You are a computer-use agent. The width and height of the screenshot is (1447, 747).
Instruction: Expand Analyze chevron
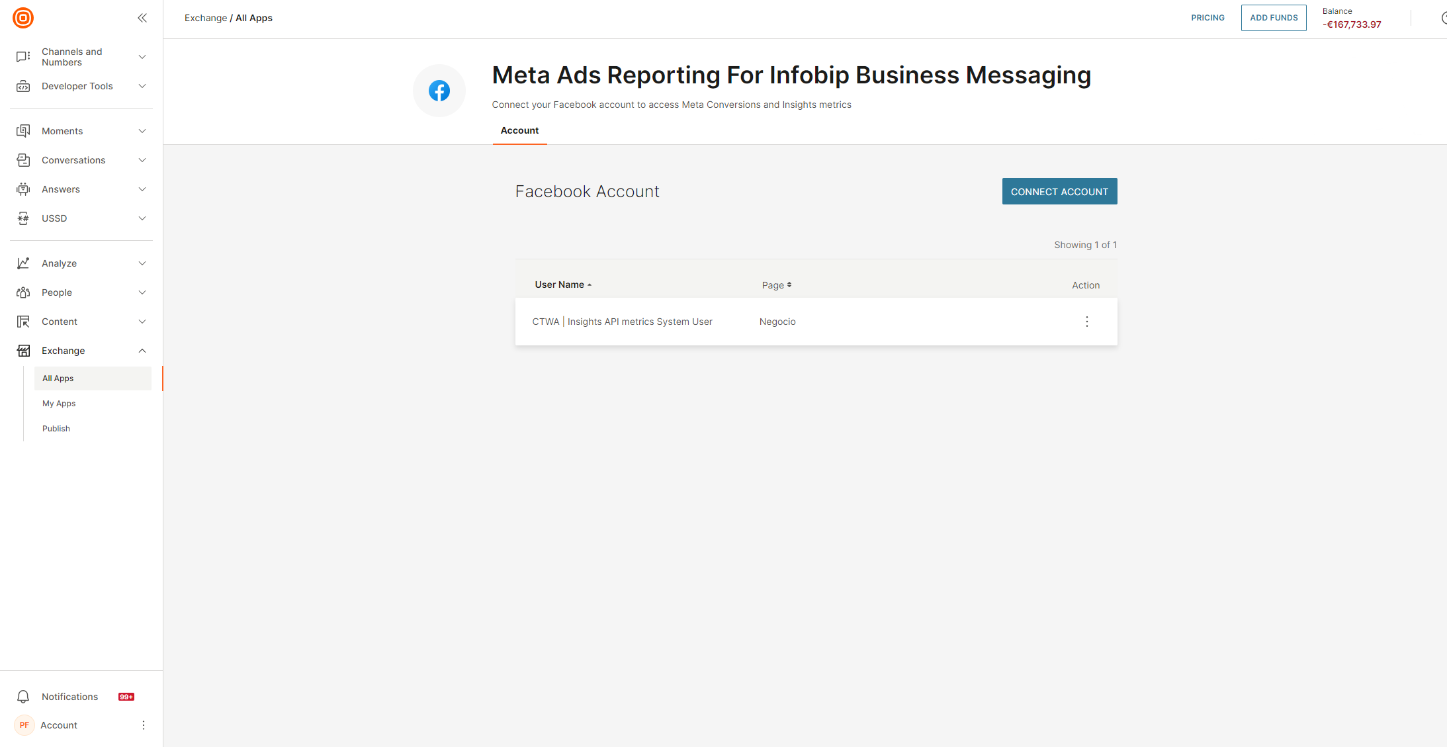click(x=142, y=263)
